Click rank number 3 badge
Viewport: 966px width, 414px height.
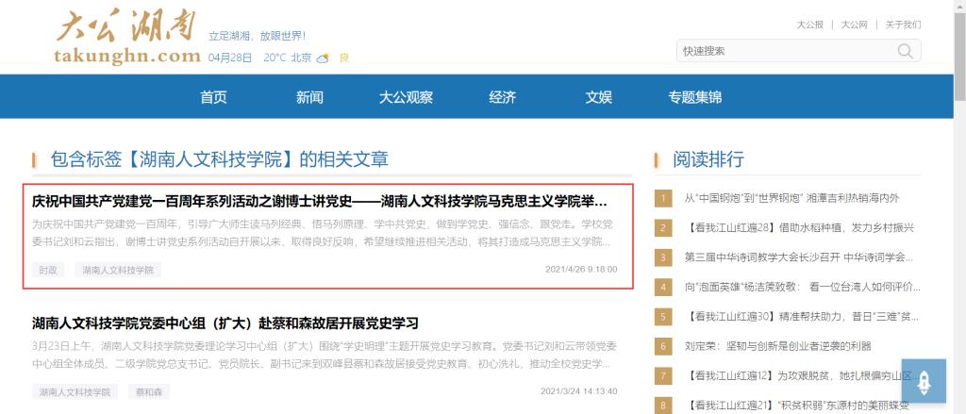(663, 257)
